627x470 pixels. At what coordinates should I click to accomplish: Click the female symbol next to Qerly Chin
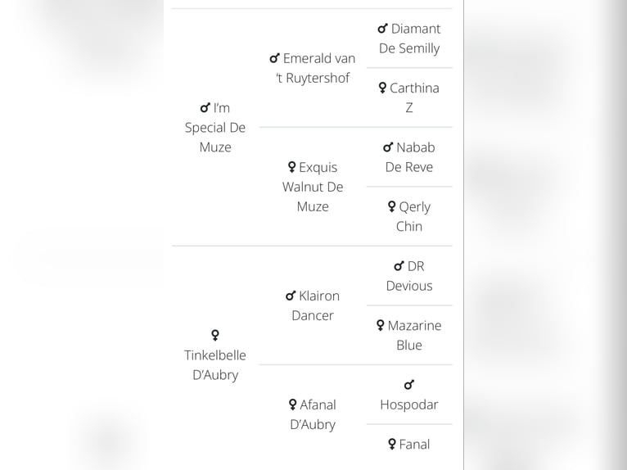point(392,207)
